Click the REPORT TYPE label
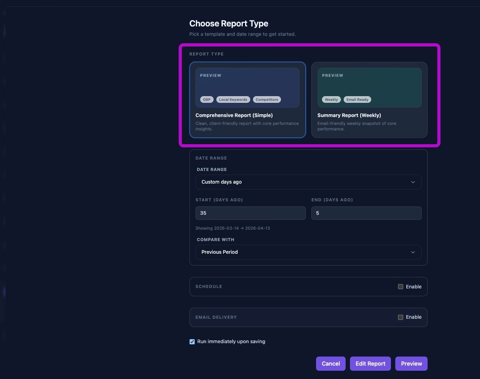 click(x=207, y=54)
